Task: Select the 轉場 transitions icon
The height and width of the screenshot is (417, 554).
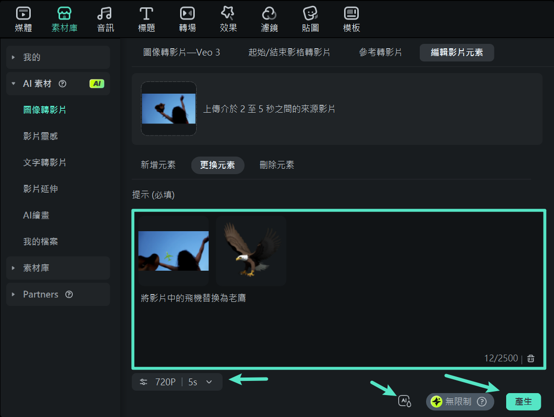Action: click(x=187, y=19)
